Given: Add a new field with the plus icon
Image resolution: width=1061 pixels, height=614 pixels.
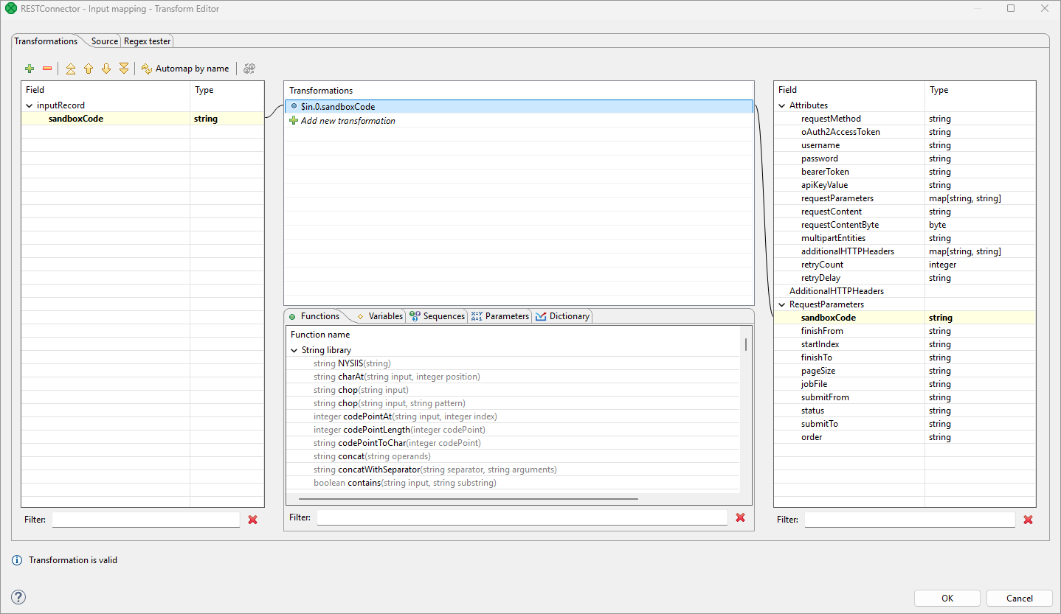Looking at the screenshot, I should pyautogui.click(x=29, y=68).
